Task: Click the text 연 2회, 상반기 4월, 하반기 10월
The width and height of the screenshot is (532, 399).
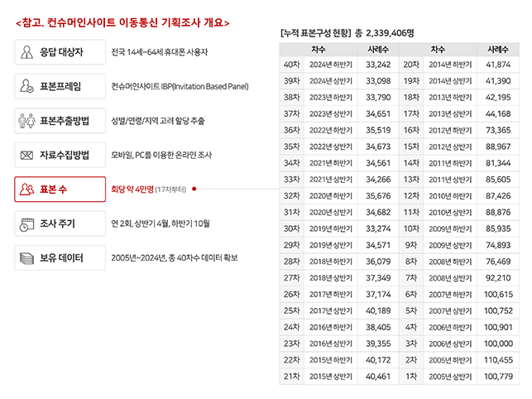Action: tap(161, 224)
